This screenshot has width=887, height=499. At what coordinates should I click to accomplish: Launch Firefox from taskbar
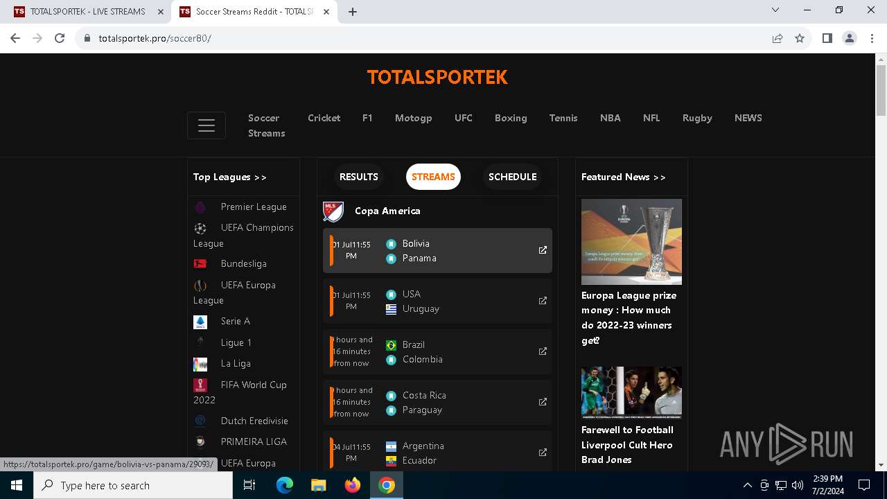tap(353, 485)
